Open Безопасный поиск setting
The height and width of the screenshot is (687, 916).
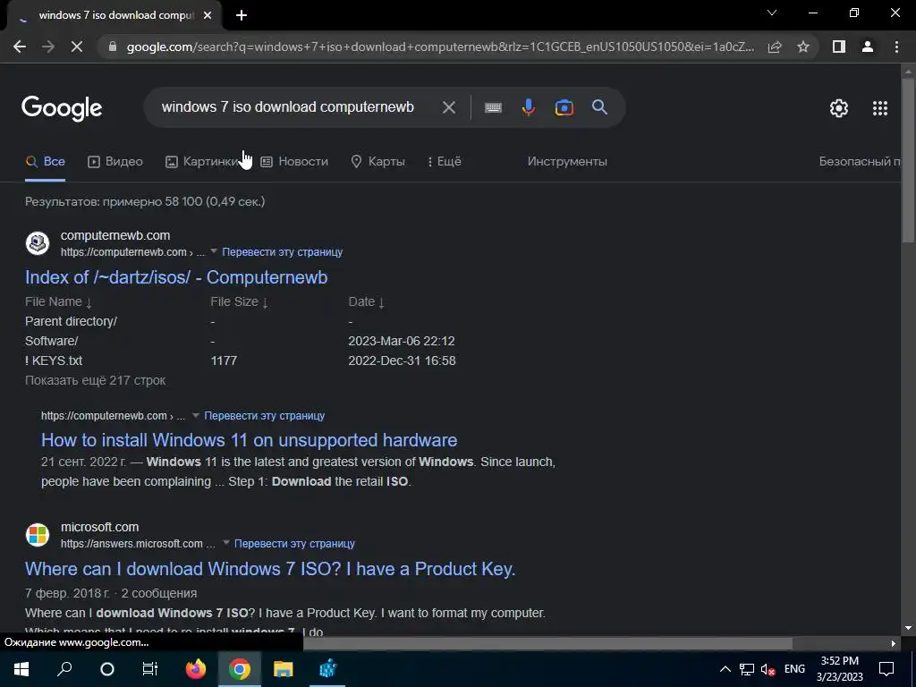860,161
